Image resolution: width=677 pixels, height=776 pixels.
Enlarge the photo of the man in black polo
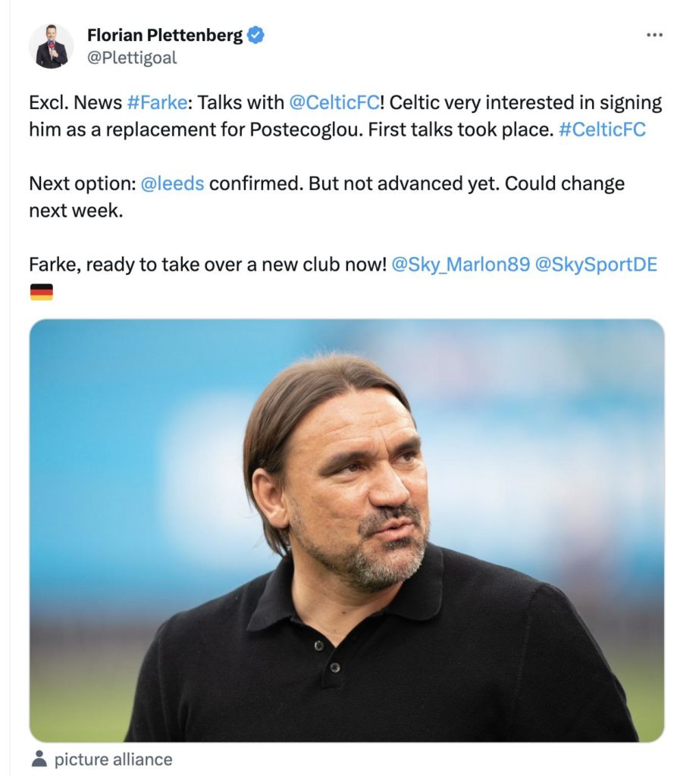tap(346, 530)
